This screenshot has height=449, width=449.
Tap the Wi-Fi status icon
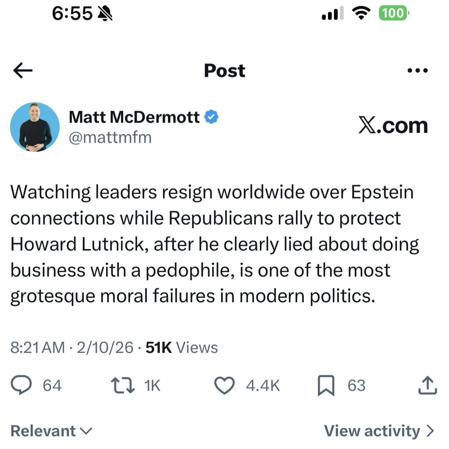coord(361,14)
